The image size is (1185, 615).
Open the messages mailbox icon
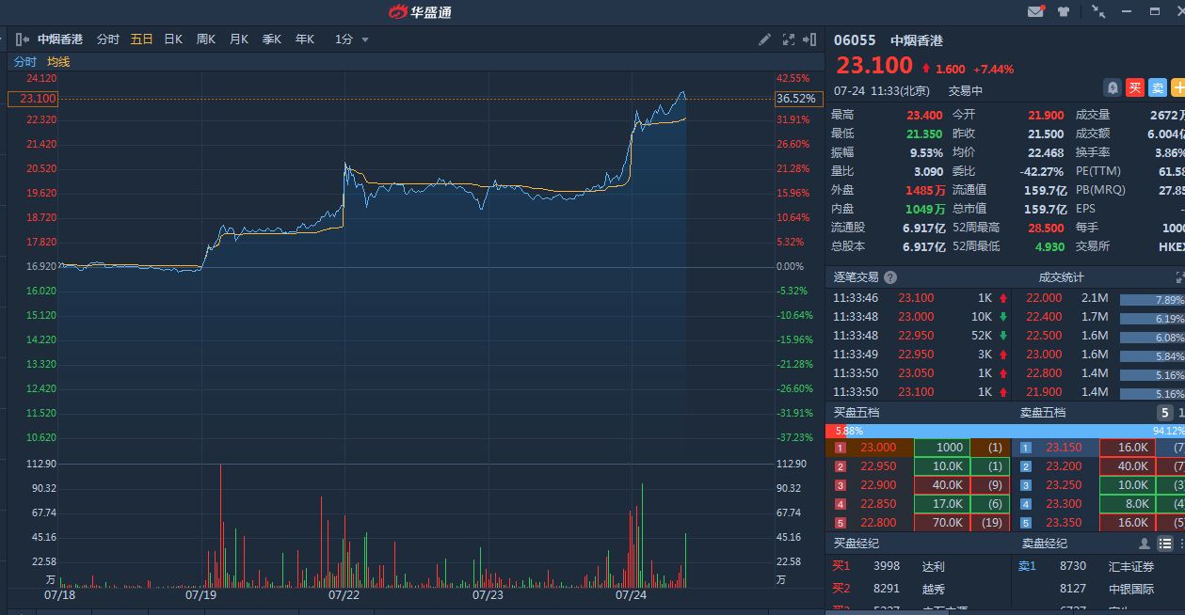tap(1035, 11)
